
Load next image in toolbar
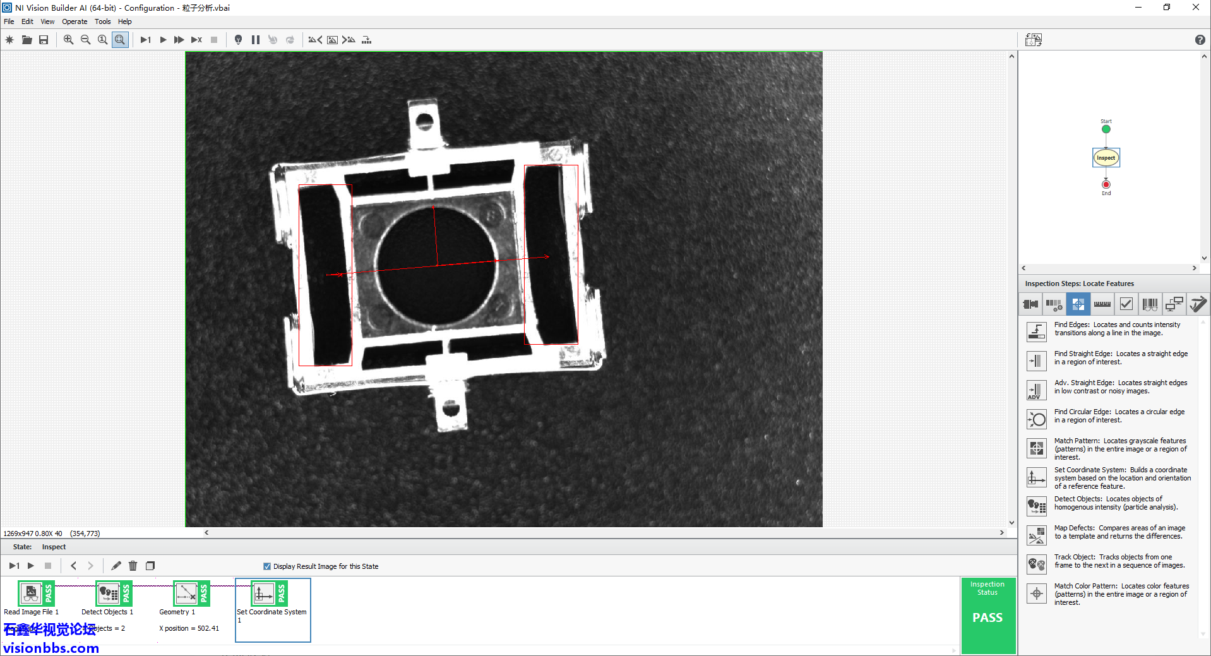click(349, 40)
